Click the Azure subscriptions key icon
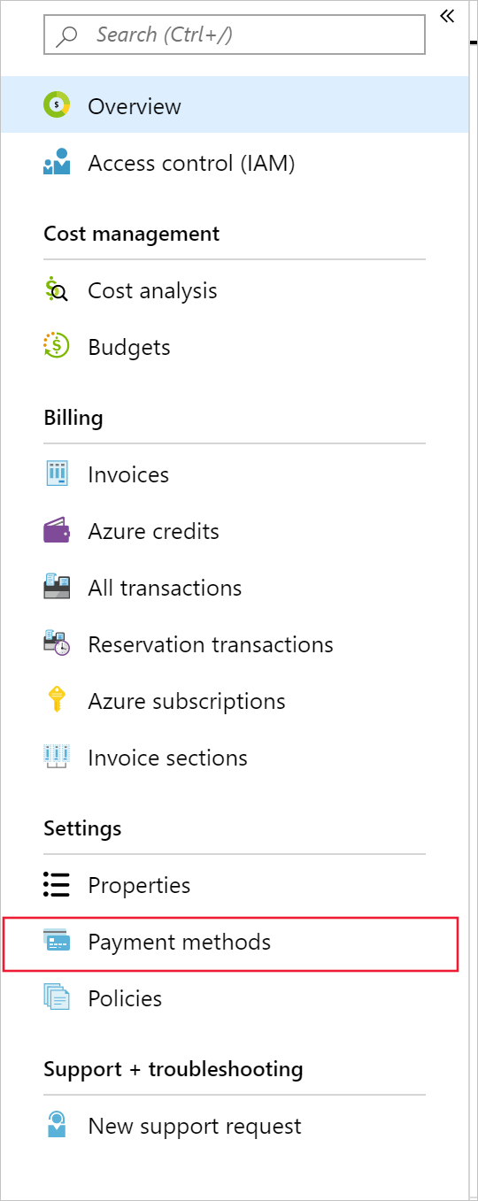Screen dimensions: 478x1201 click(57, 701)
